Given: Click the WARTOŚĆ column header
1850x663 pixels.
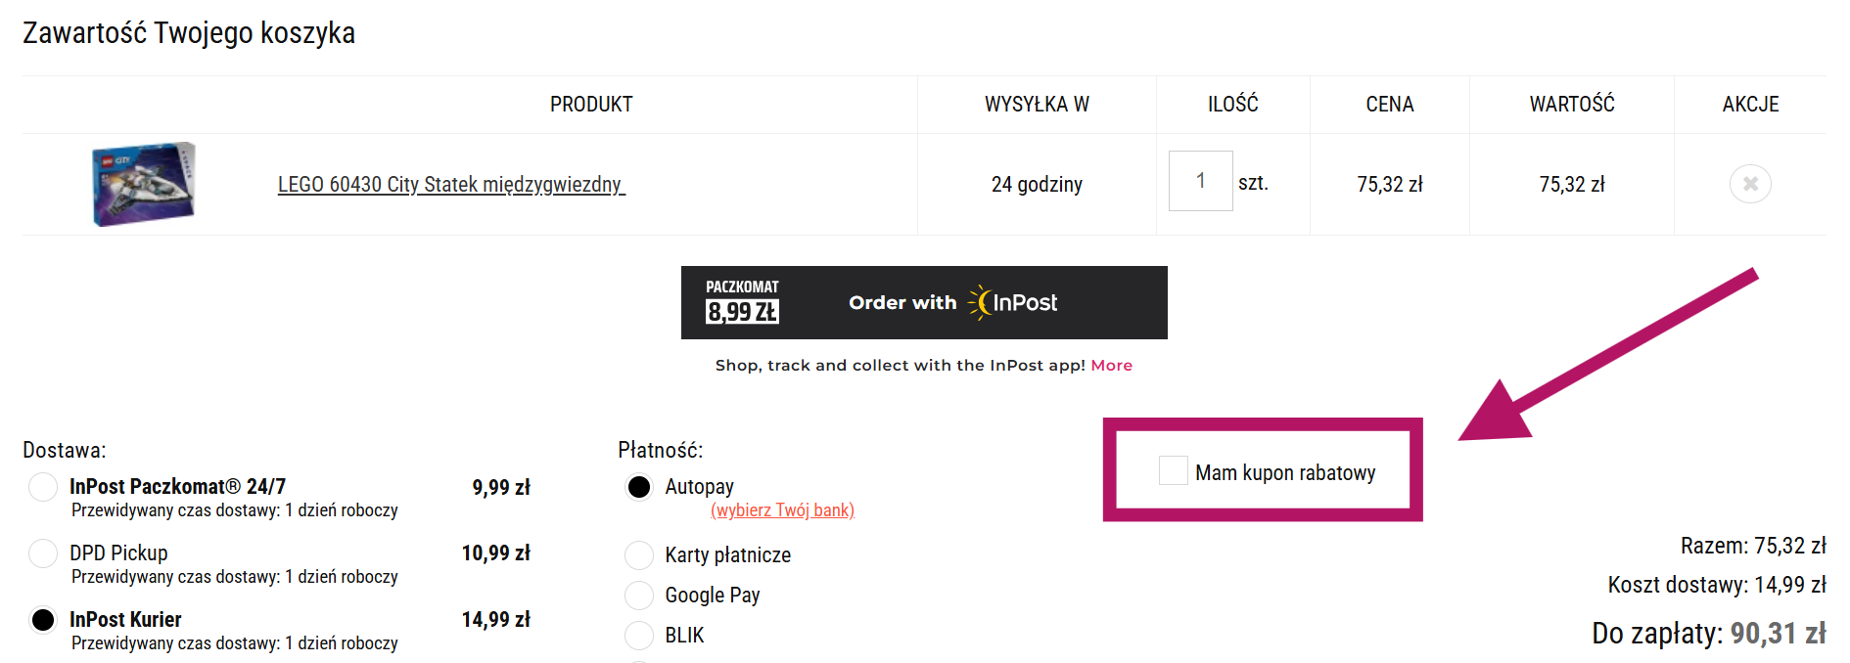Looking at the screenshot, I should (1572, 104).
